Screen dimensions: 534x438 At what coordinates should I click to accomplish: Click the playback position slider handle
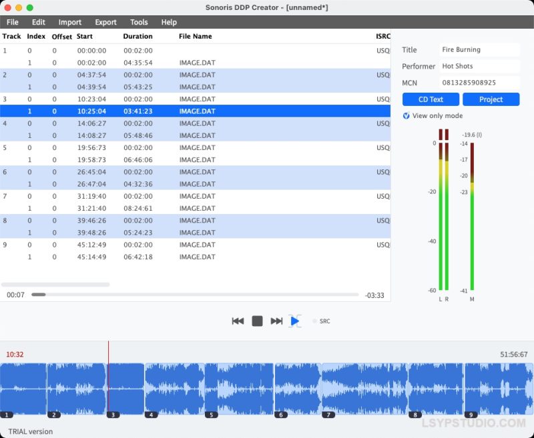coord(40,293)
